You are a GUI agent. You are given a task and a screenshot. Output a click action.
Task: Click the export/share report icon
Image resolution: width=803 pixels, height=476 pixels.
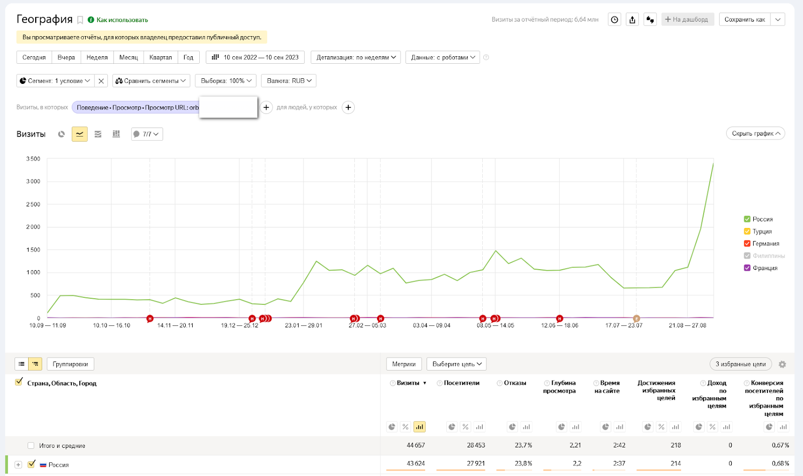click(632, 20)
